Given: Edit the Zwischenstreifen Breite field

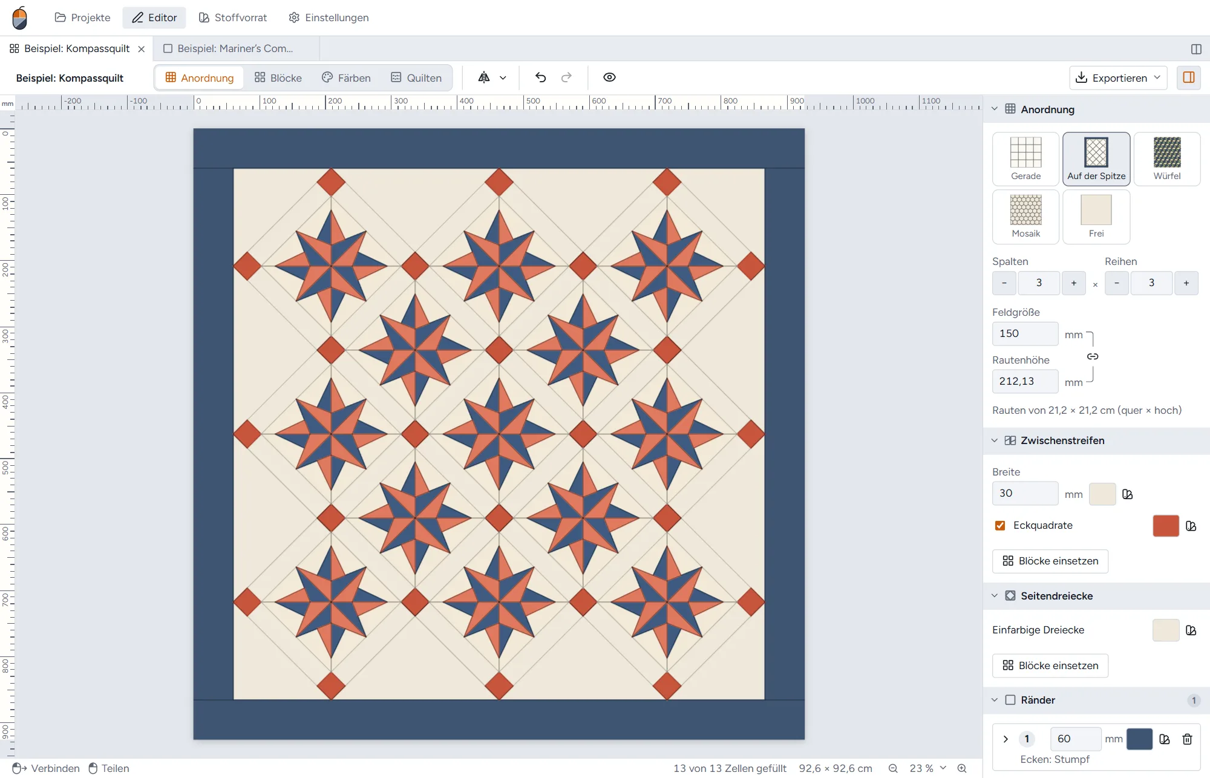Looking at the screenshot, I should pyautogui.click(x=1025, y=494).
